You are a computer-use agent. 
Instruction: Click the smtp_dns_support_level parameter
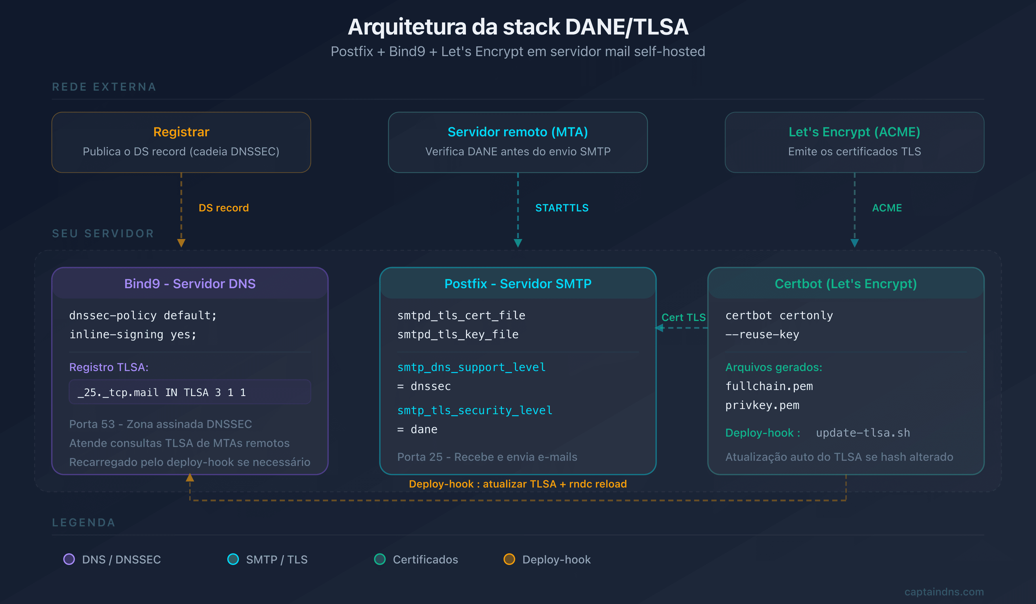pos(472,367)
